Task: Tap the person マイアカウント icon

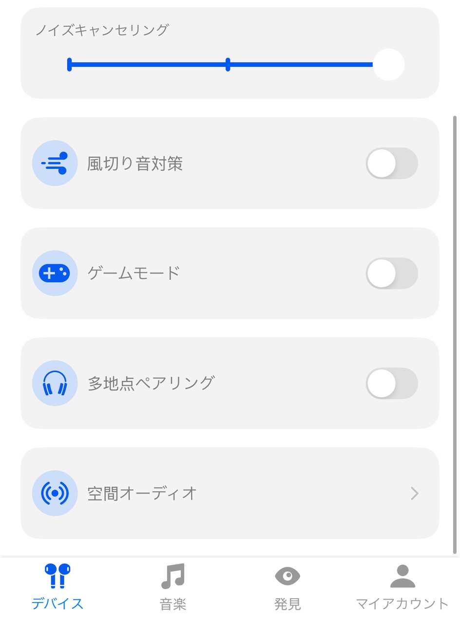Action: point(402,576)
